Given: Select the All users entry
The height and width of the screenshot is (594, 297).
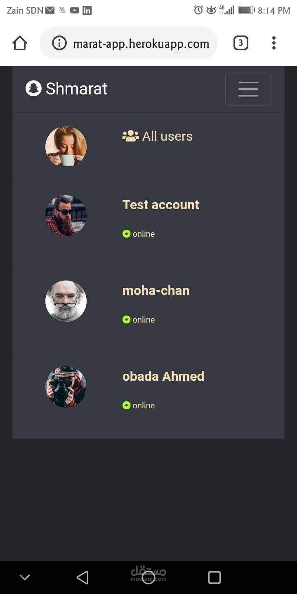Looking at the screenshot, I should 167,136.
